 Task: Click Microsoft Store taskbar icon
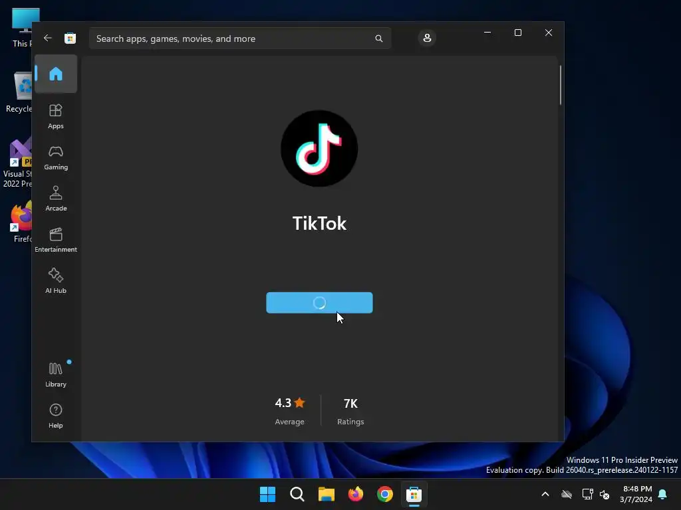414,494
